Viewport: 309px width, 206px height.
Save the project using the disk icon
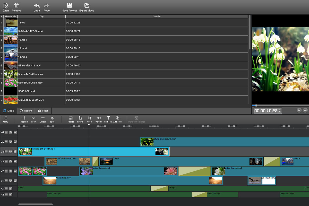click(70, 5)
